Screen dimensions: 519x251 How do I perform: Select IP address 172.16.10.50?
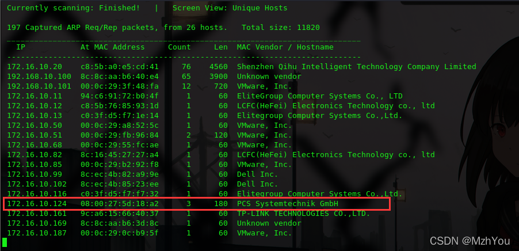tap(35, 126)
